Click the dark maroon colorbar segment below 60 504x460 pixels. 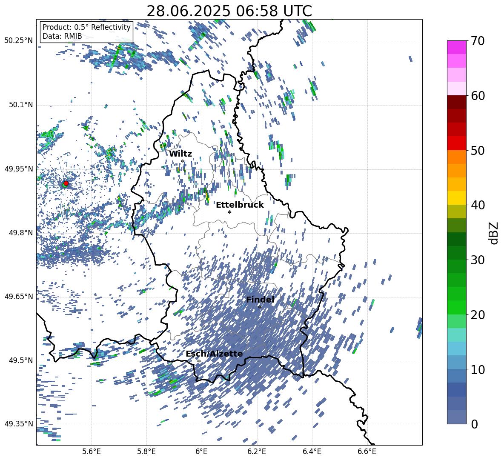[x=456, y=102]
